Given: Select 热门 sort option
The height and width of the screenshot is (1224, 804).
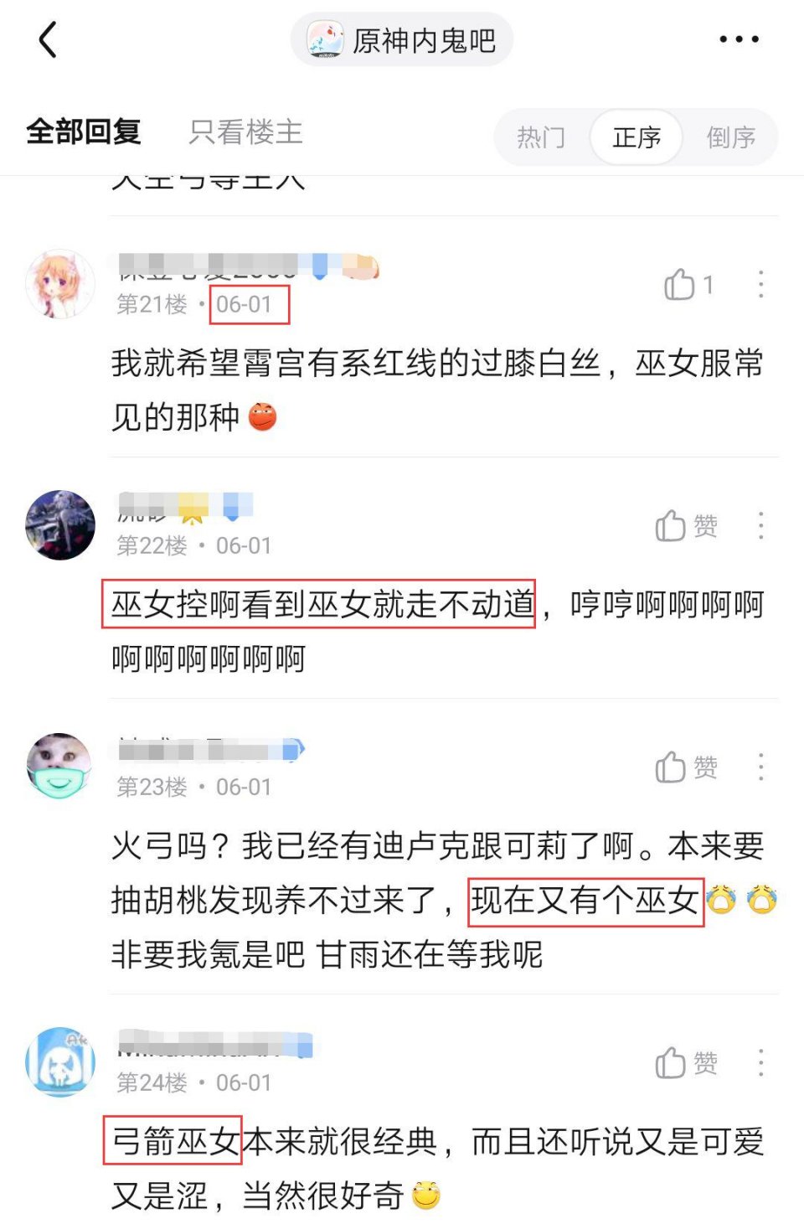Looking at the screenshot, I should [x=541, y=137].
